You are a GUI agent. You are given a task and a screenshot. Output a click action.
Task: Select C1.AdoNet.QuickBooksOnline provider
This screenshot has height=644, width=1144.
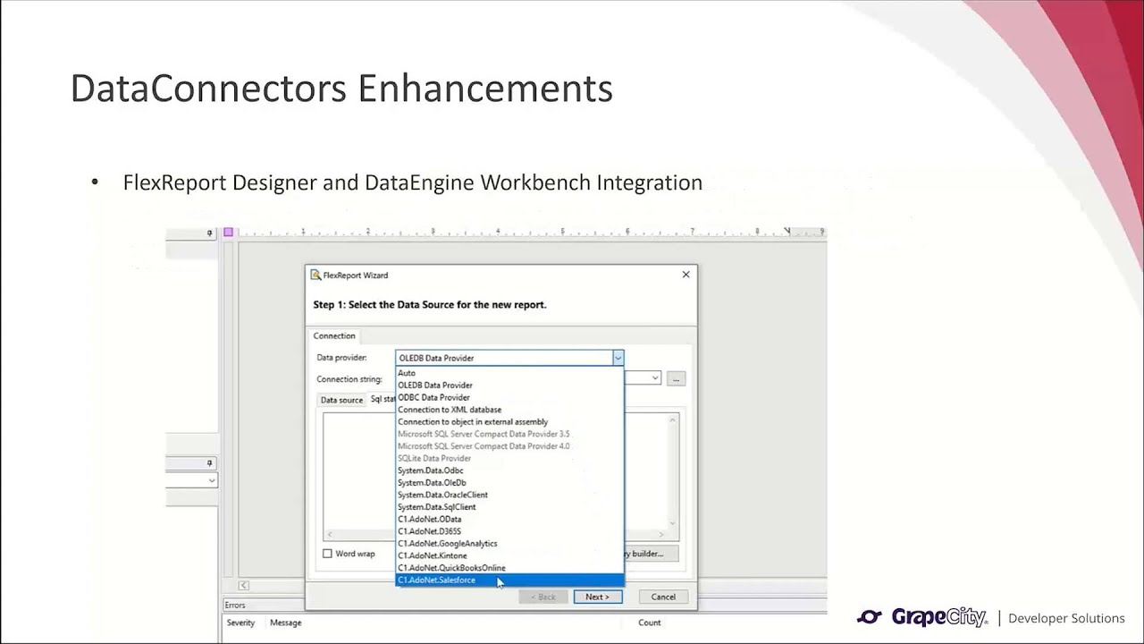(509, 568)
